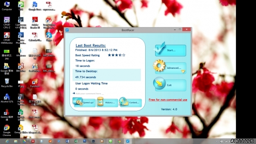This screenshot has width=256, height=144.
Task: Click the '18 seconds' logon time value
Action: tap(83, 66)
